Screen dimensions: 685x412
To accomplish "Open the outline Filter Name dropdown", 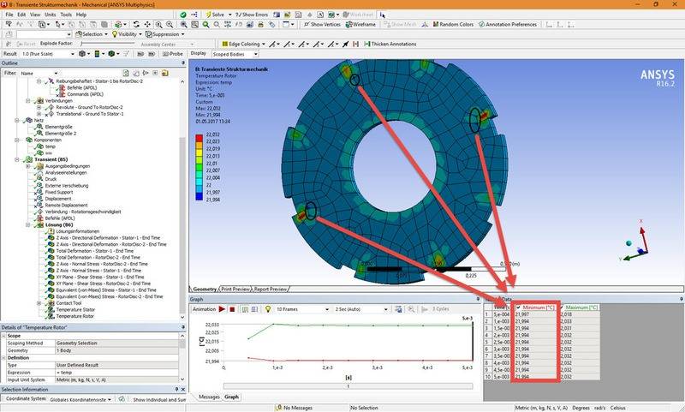I will (x=39, y=73).
